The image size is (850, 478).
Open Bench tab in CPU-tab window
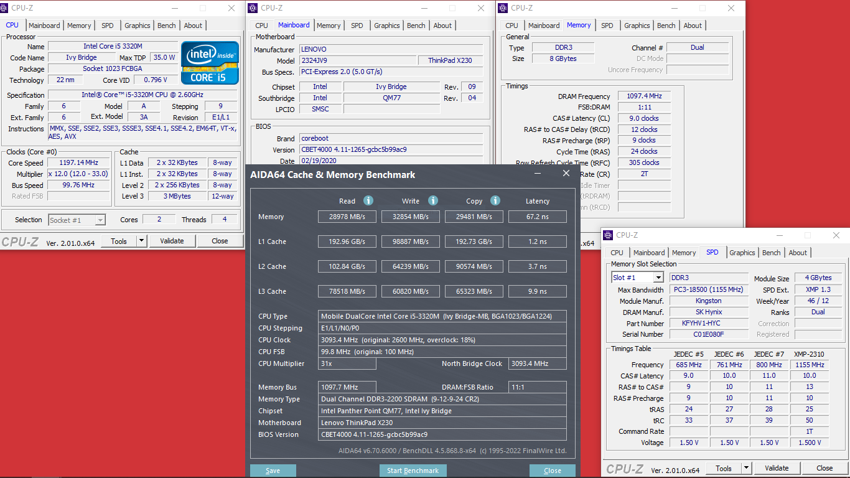(167, 26)
